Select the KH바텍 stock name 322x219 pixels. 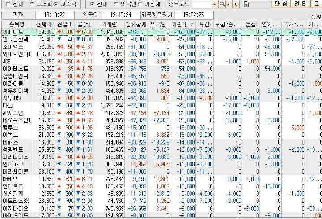click(10, 179)
